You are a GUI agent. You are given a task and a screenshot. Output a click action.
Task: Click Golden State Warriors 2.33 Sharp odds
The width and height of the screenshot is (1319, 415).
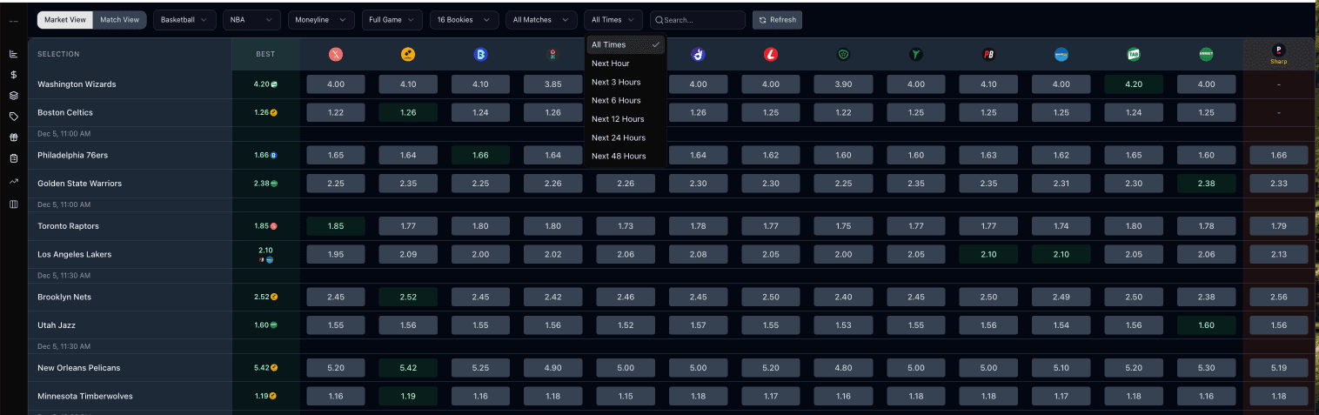click(x=1279, y=184)
